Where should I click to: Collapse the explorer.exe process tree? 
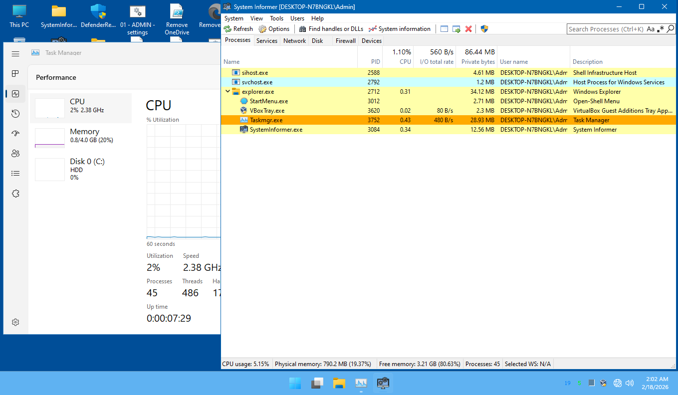coord(227,92)
